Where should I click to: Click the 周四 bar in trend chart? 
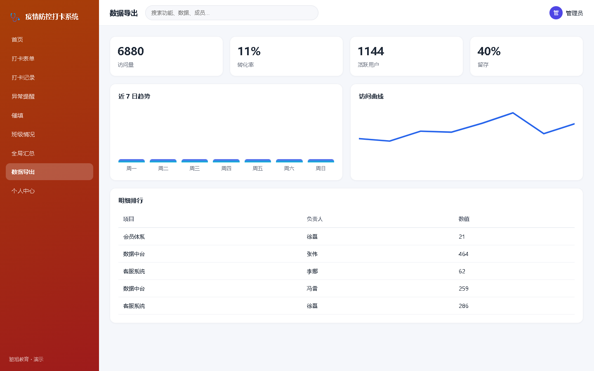coord(226,161)
